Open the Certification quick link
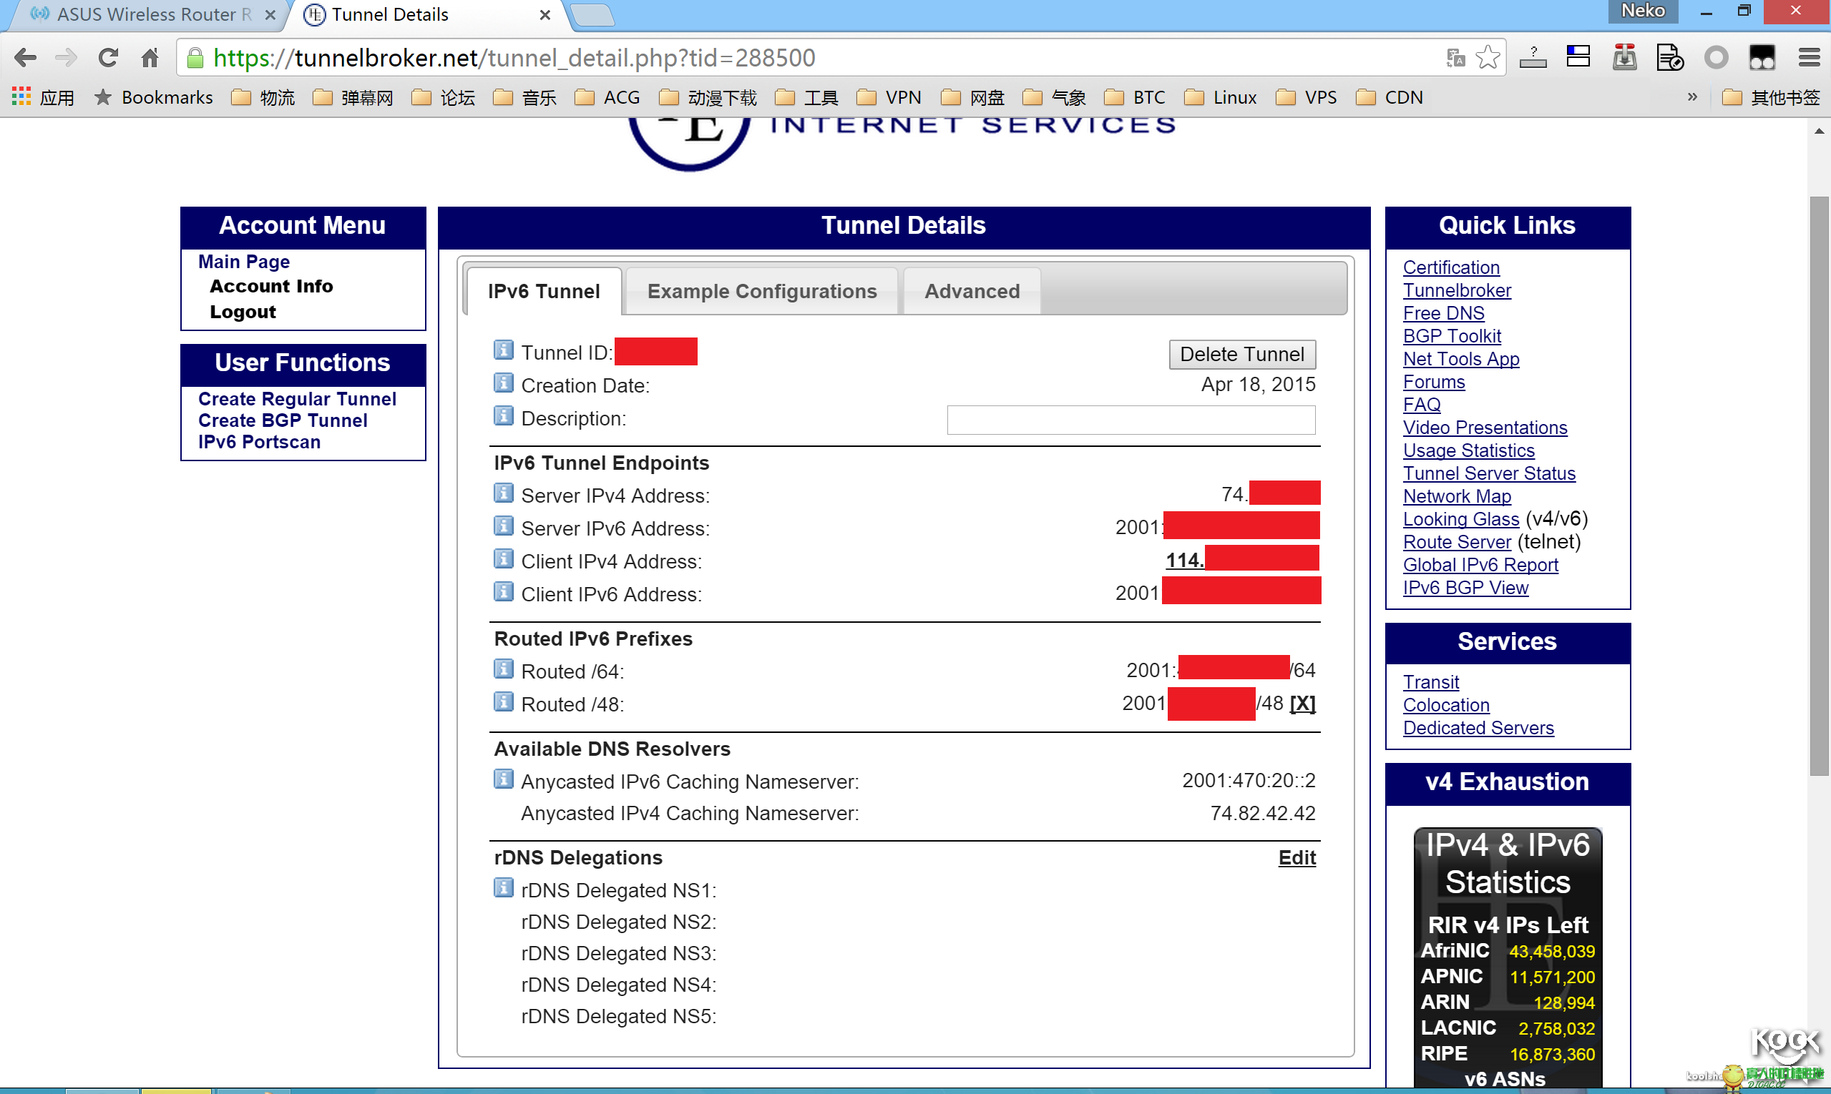1831x1094 pixels. click(1451, 267)
